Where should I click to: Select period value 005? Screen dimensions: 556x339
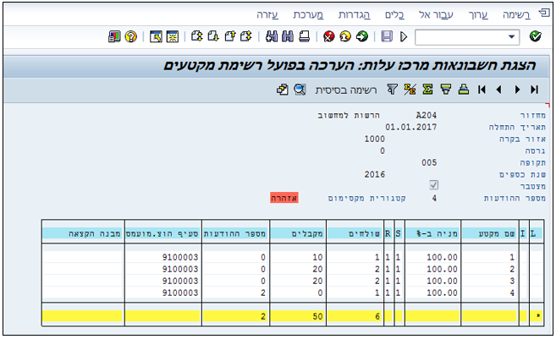[x=429, y=162]
